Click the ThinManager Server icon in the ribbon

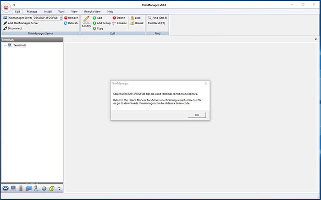[5, 18]
